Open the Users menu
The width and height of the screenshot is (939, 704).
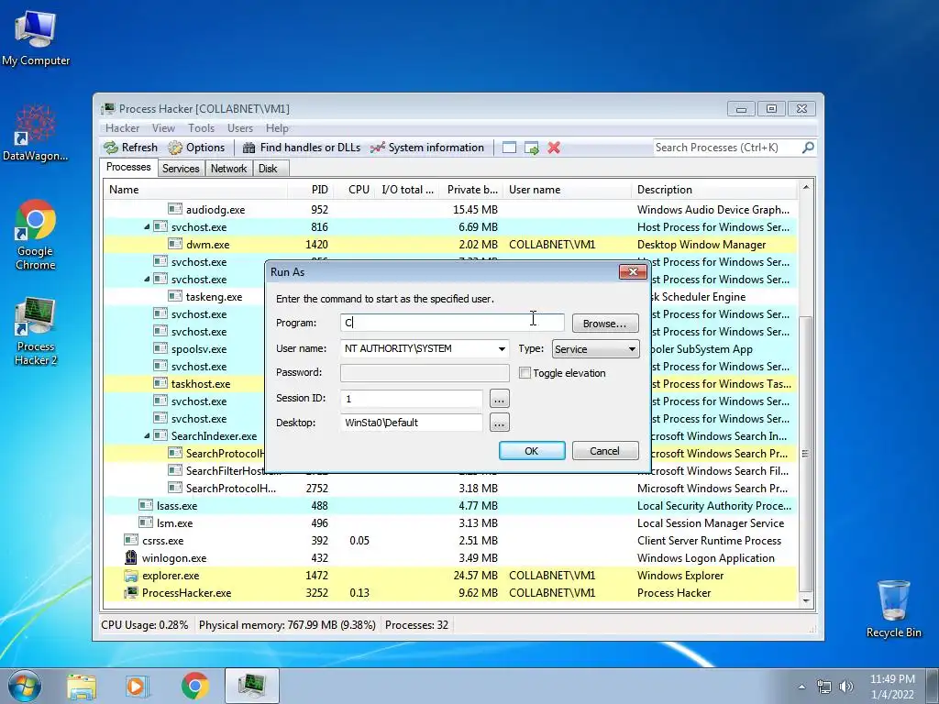[239, 128]
